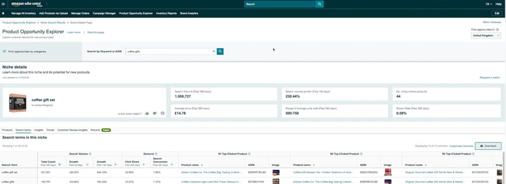Viewport: 506px width, 184px height.
Task: Click info icon next to Demand header
Action: 156,154
